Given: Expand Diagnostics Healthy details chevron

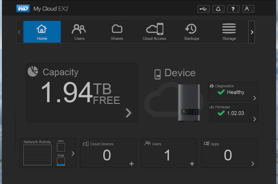Looking at the screenshot, I should [254, 98].
